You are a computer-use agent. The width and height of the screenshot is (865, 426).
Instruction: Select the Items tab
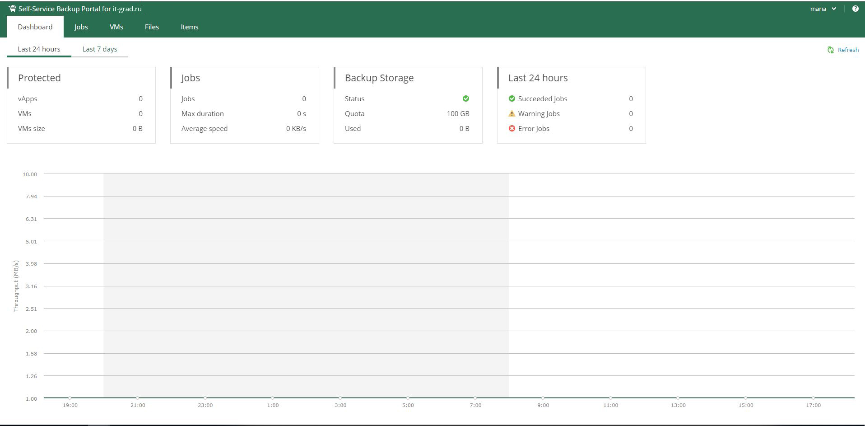click(x=190, y=27)
